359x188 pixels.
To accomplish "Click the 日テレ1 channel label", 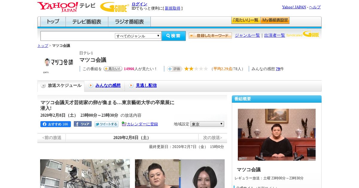I will 86,53.
